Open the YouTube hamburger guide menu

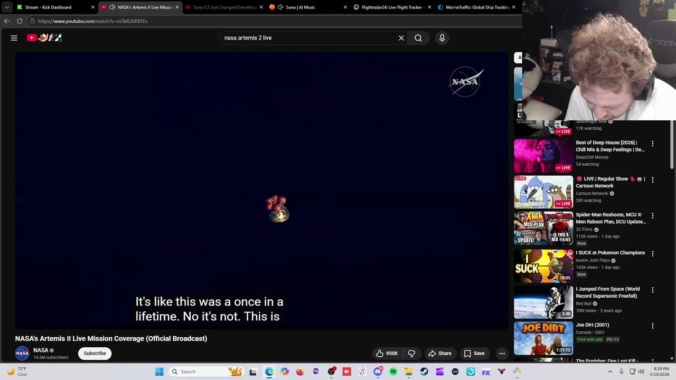(x=14, y=38)
